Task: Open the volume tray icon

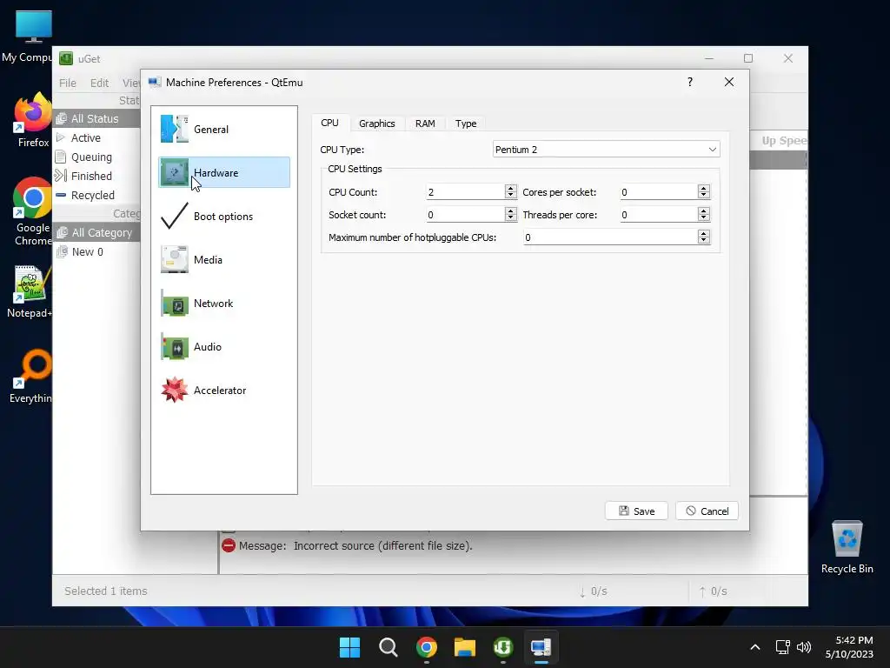Action: click(x=804, y=647)
